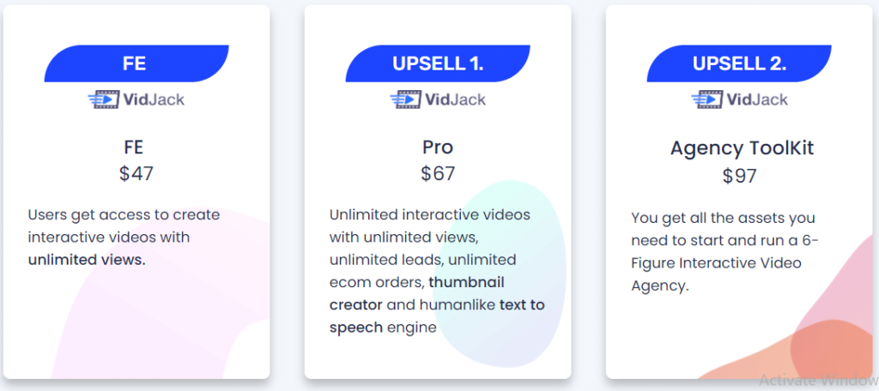
Task: Click the bold 'thumbnail creator' text
Action: [416, 293]
